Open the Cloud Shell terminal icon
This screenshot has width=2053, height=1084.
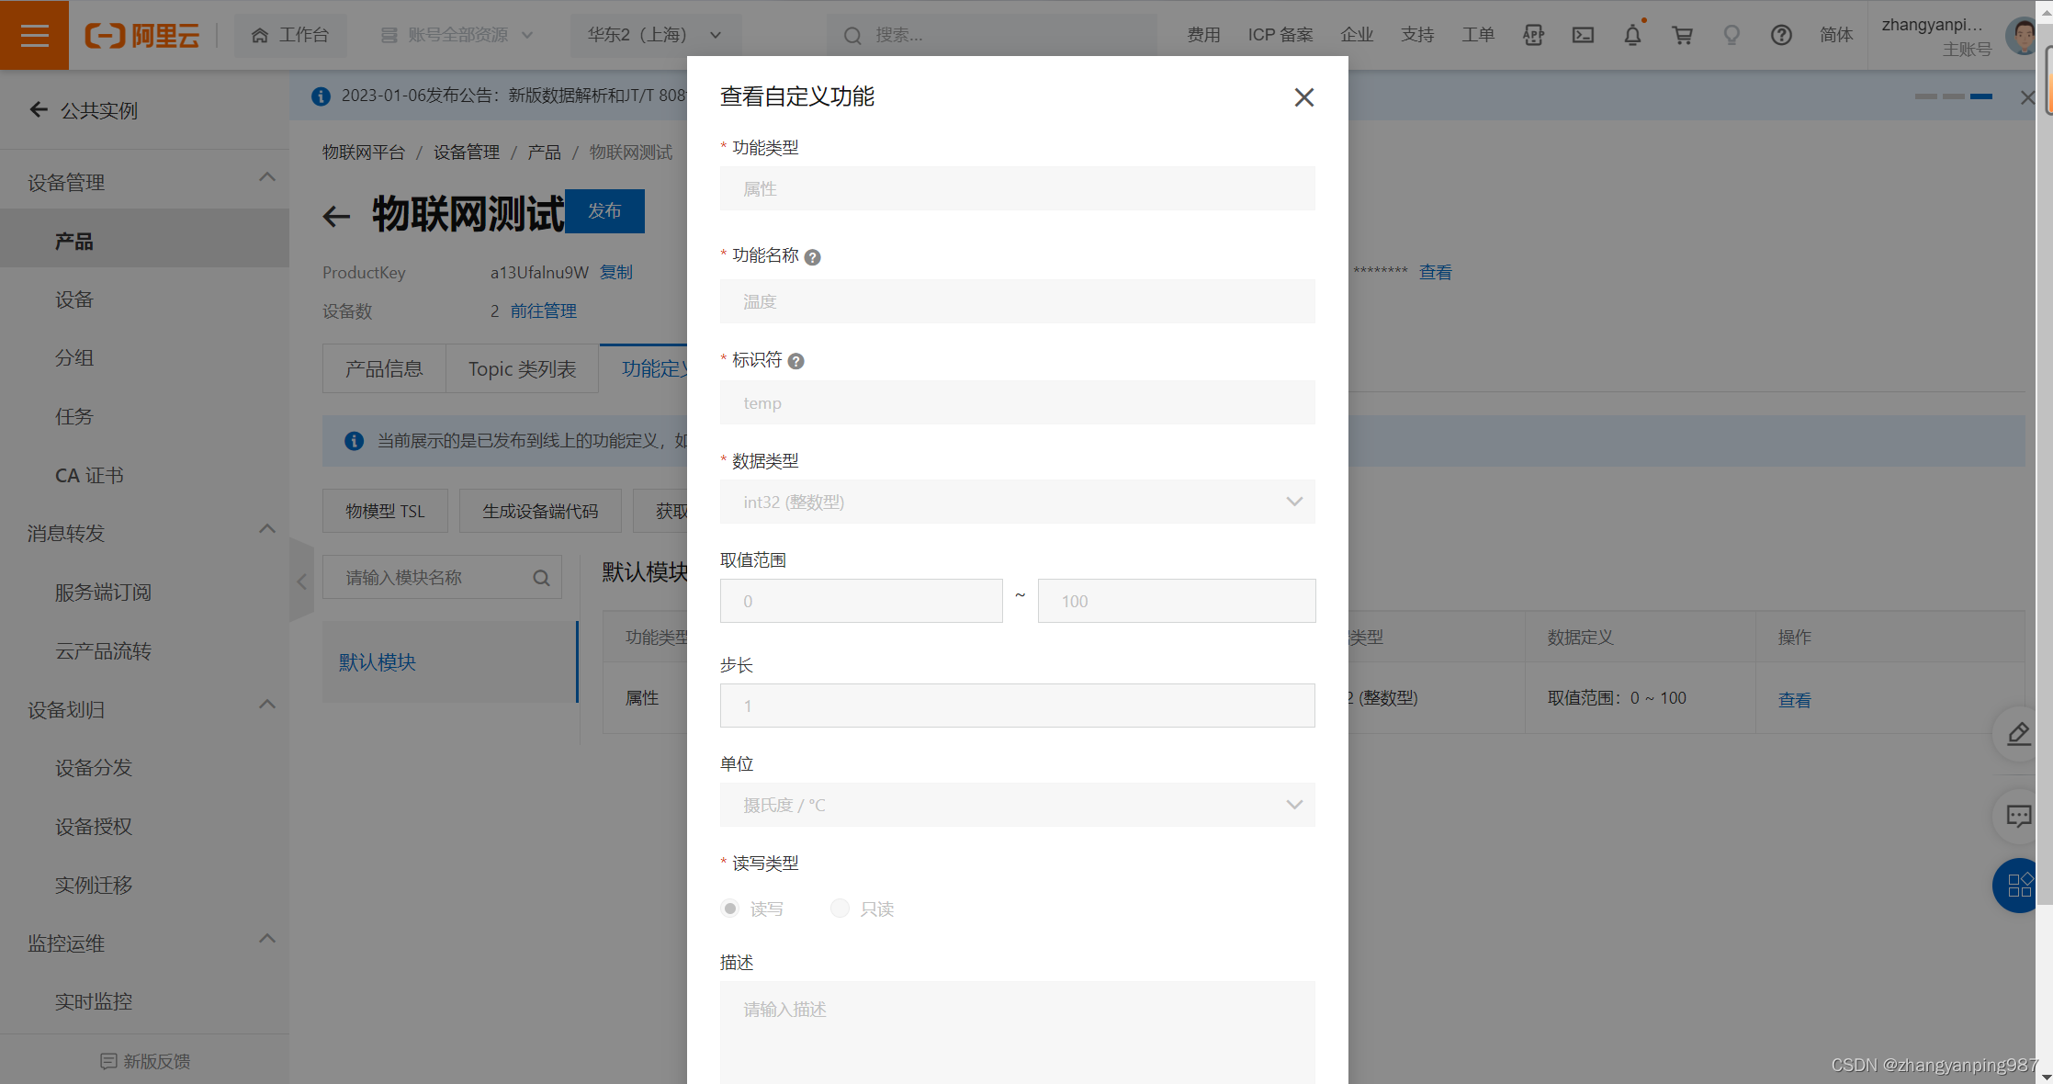coord(1583,35)
